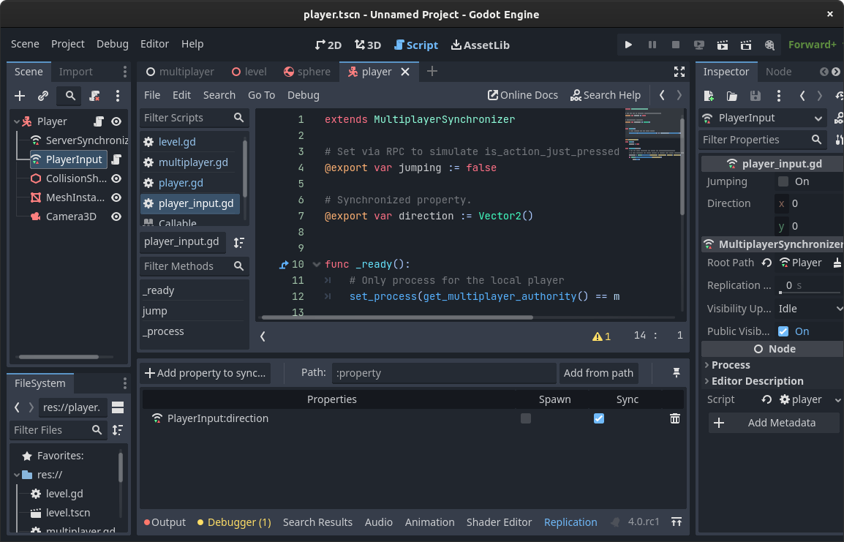Viewport: 844px width, 542px height.
Task: Click the filter nodes search icon
Action: (x=70, y=96)
